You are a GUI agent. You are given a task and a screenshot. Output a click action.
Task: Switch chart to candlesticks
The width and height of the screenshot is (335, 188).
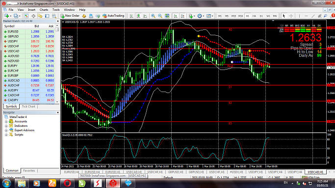(138, 16)
